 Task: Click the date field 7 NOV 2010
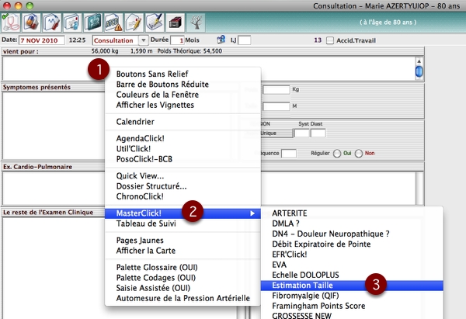(42, 40)
